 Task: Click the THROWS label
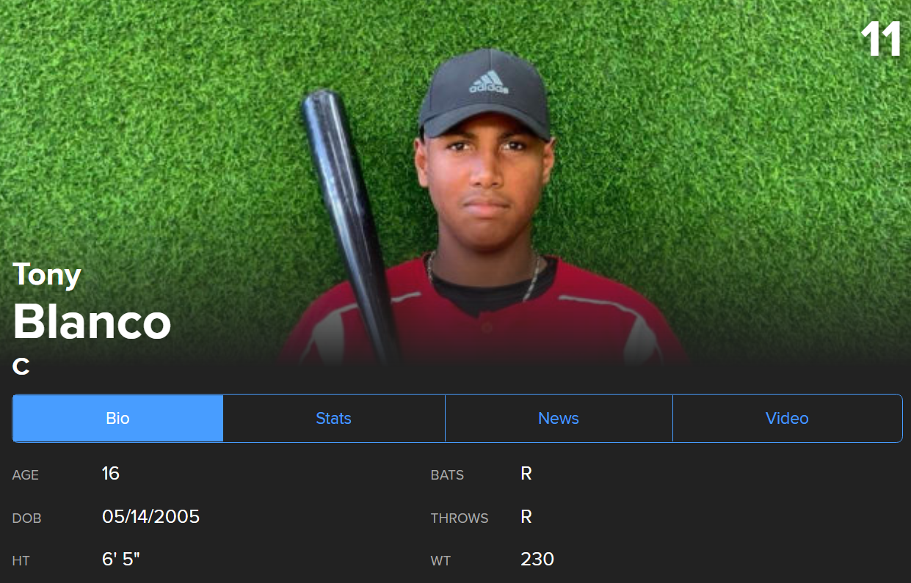point(460,518)
